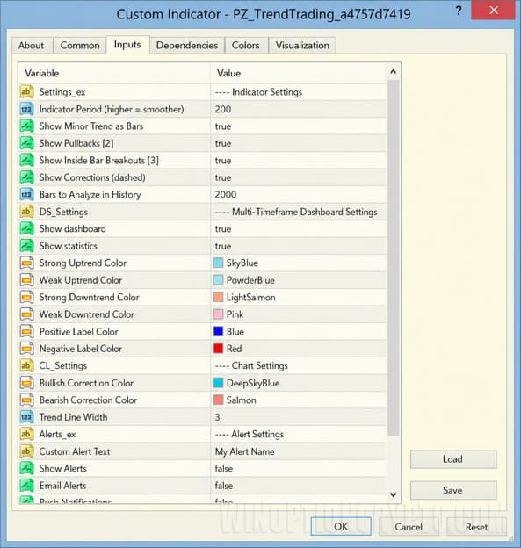Image resolution: width=521 pixels, height=548 pixels.
Task: Click the icon beside Show Inside Bar Breakouts [3]
Action: (26, 161)
